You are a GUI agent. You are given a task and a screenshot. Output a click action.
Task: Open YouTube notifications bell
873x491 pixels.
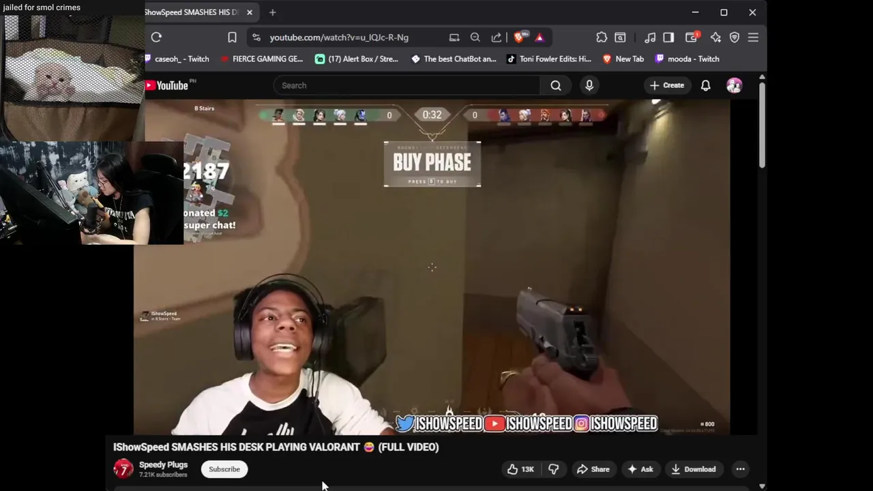pyautogui.click(x=706, y=85)
